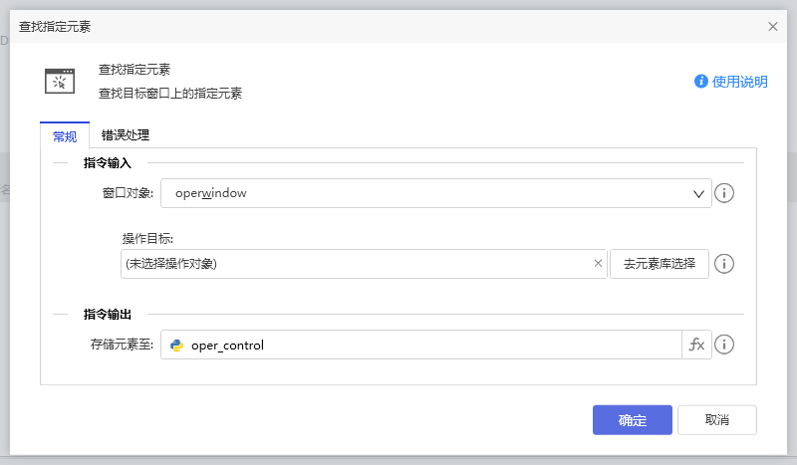This screenshot has width=797, height=465.
Task: Cancel the dialog with 取消
Action: (x=716, y=420)
